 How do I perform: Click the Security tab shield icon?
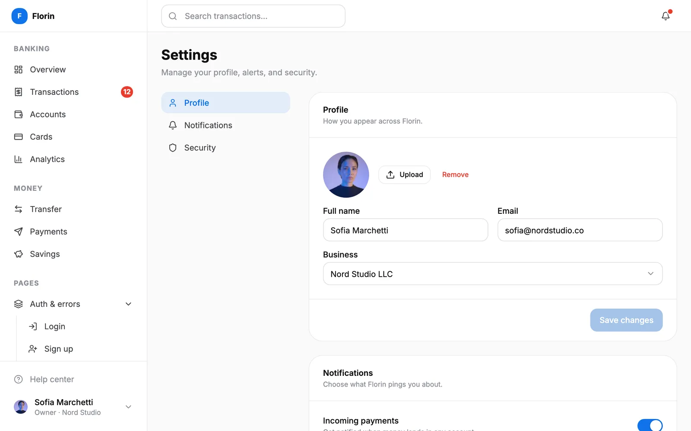click(x=173, y=147)
